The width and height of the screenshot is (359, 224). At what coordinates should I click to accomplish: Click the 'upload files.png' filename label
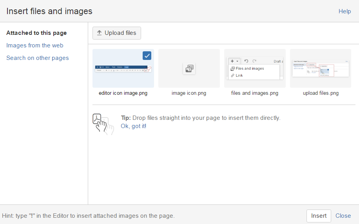[x=321, y=93]
